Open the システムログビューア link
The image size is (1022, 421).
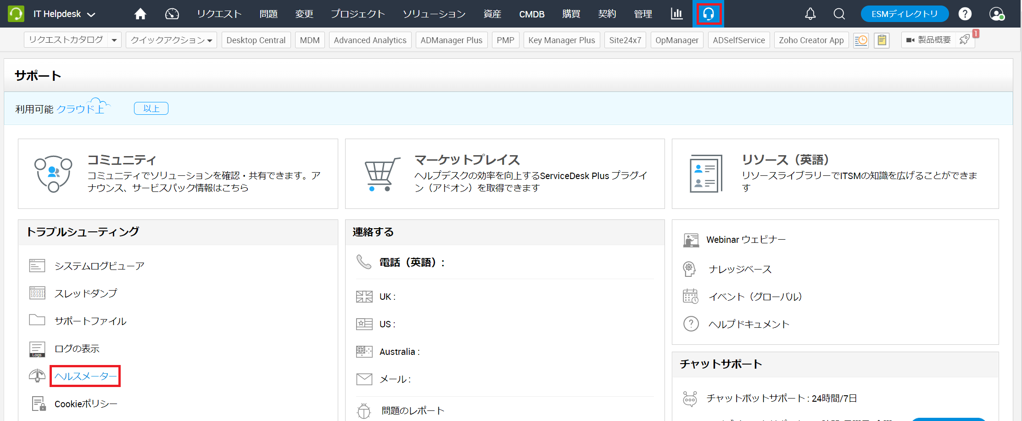point(99,266)
